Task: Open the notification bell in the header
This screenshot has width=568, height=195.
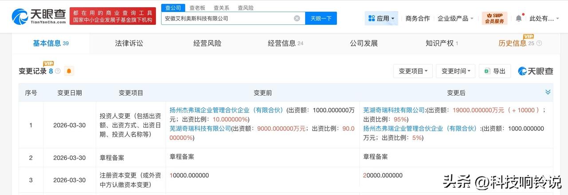Action: click(x=519, y=18)
